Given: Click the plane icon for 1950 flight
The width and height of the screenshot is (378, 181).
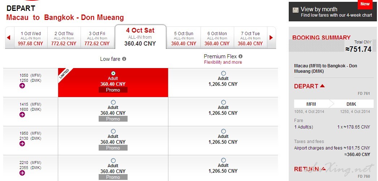Looking at the screenshot, I should (22, 144).
